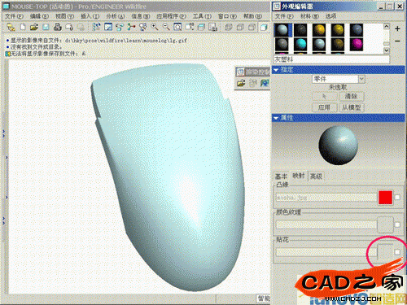Enable the decal checkbox circled in pink
This screenshot has width=407, height=305.
tap(397, 252)
